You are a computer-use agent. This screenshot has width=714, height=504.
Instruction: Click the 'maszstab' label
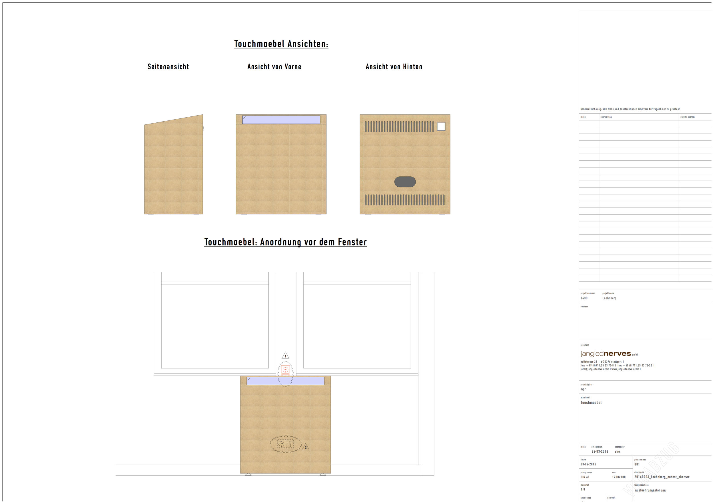tap(585, 485)
